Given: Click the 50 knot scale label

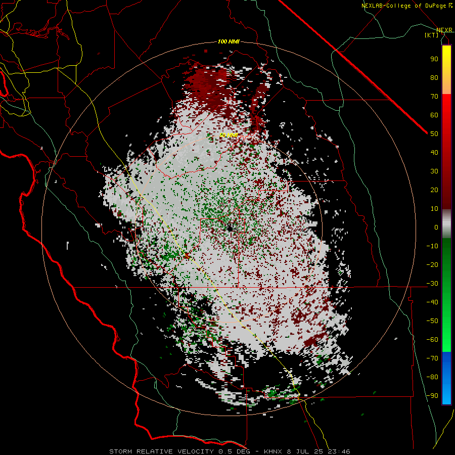Looking at the screenshot, I should (x=434, y=134).
